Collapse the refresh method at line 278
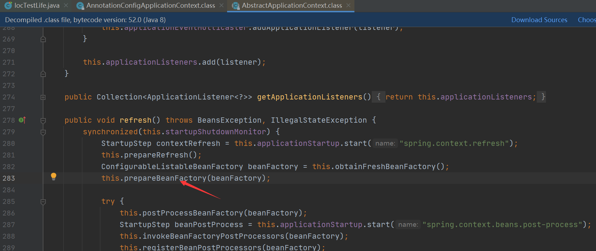596x251 pixels. click(43, 121)
